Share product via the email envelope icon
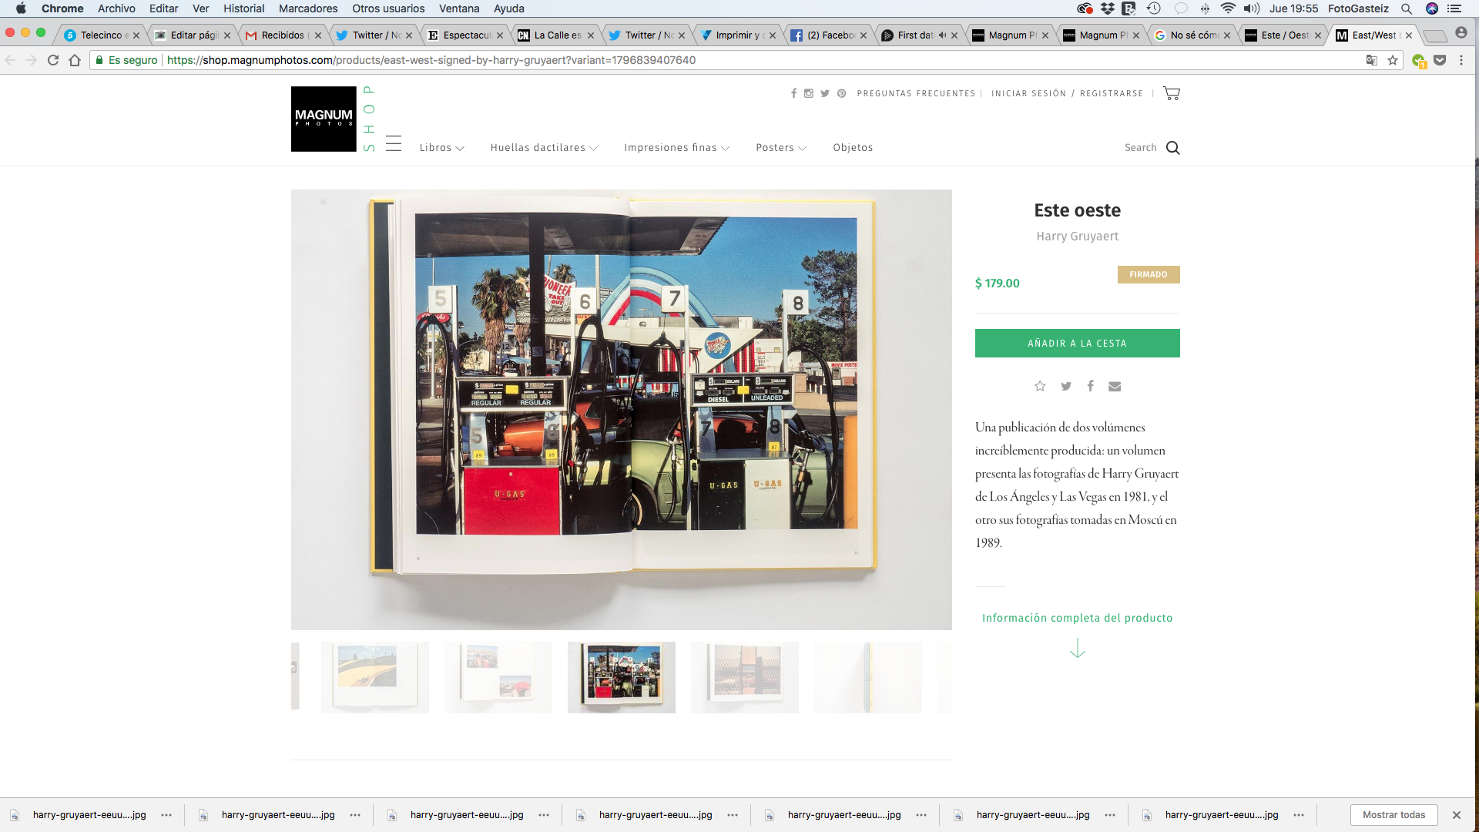Viewport: 1479px width, 832px height. 1115,386
